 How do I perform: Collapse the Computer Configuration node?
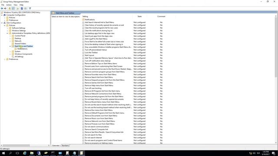tap(2, 15)
